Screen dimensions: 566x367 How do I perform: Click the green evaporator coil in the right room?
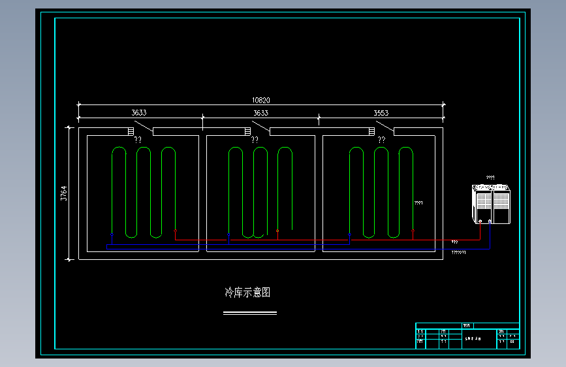coord(381,193)
